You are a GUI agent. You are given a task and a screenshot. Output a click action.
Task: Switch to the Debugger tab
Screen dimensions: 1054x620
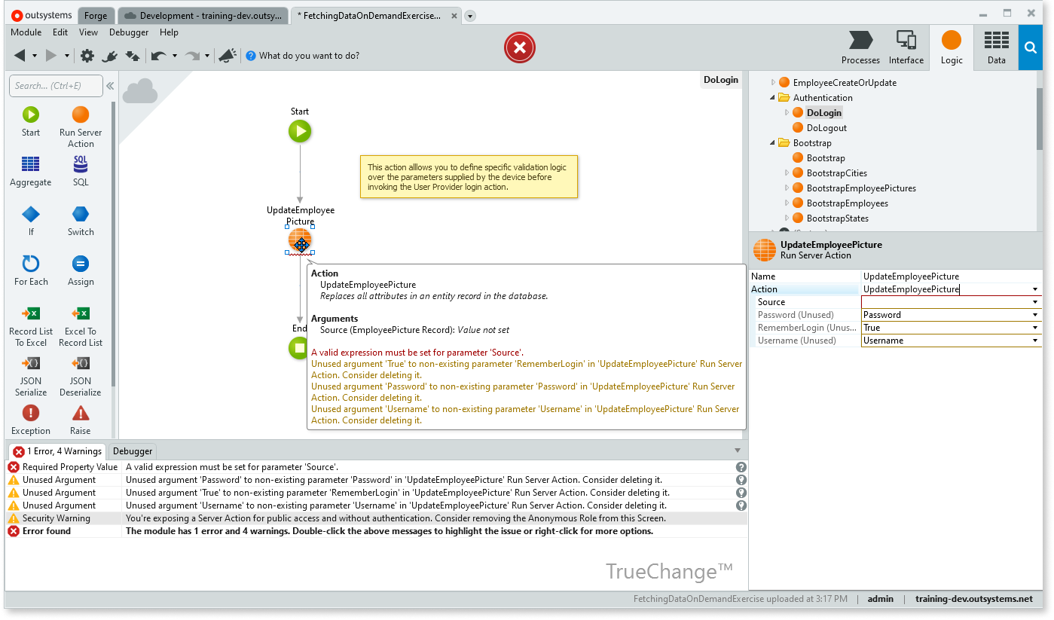[x=132, y=450]
